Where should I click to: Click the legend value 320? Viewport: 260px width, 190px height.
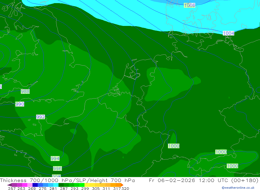125,188
